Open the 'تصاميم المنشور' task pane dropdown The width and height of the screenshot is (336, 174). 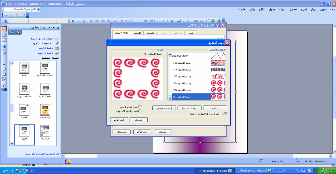tap(54, 28)
